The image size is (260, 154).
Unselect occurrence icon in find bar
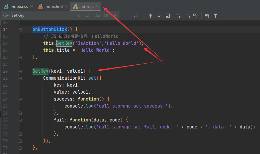click(187, 16)
